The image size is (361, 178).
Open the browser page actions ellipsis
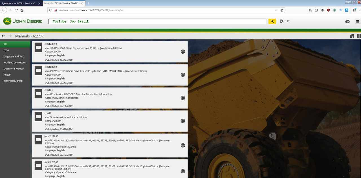point(277,10)
